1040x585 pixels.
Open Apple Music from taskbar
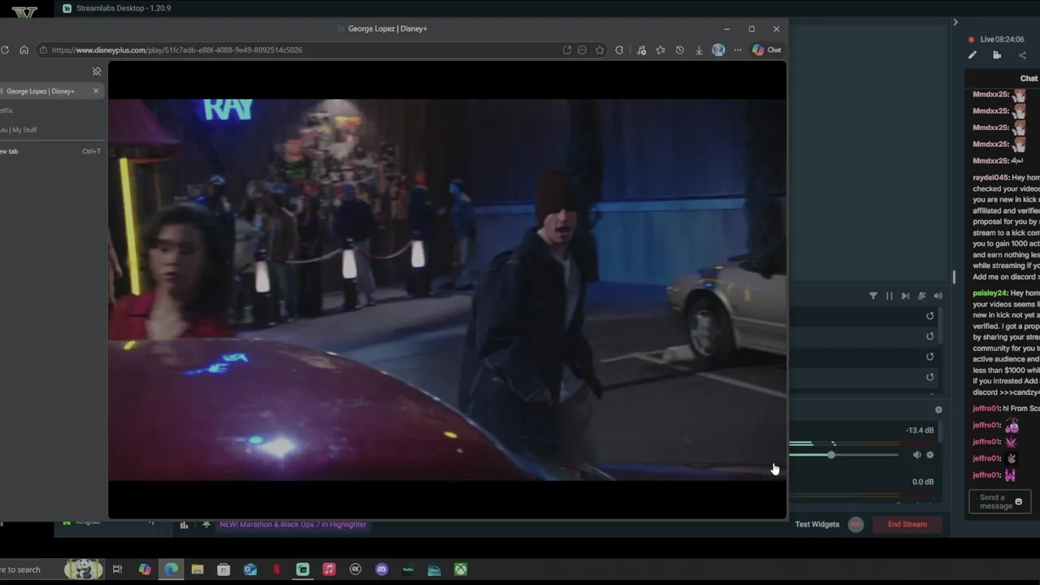coord(329,570)
